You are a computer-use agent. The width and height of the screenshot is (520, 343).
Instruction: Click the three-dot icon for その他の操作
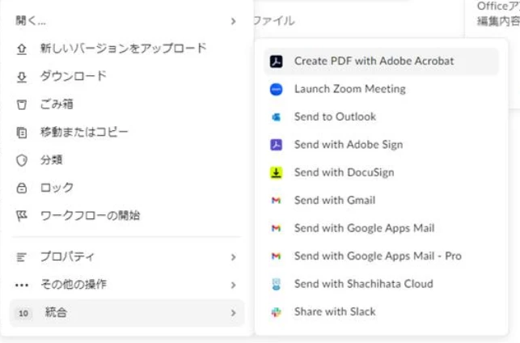(22, 285)
